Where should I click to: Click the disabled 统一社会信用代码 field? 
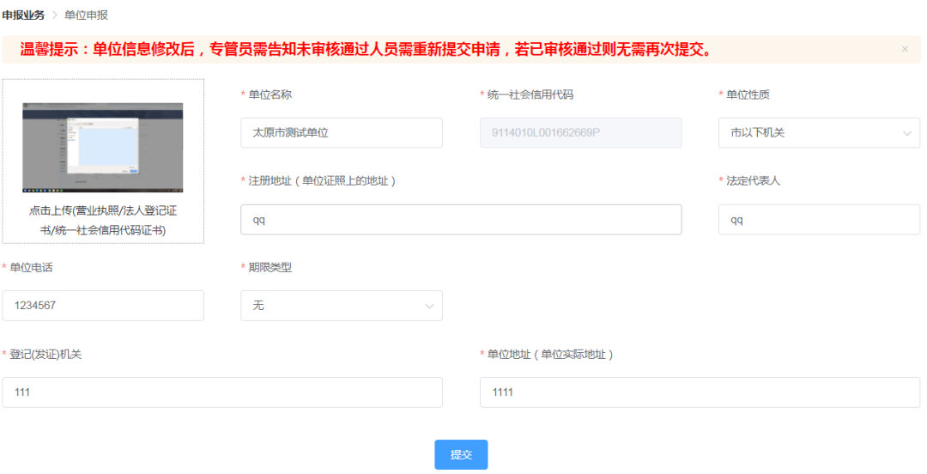[579, 133]
